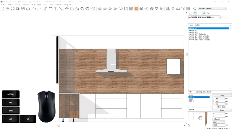Click the Save floppy disk icon
The image size is (232, 130).
12,9
